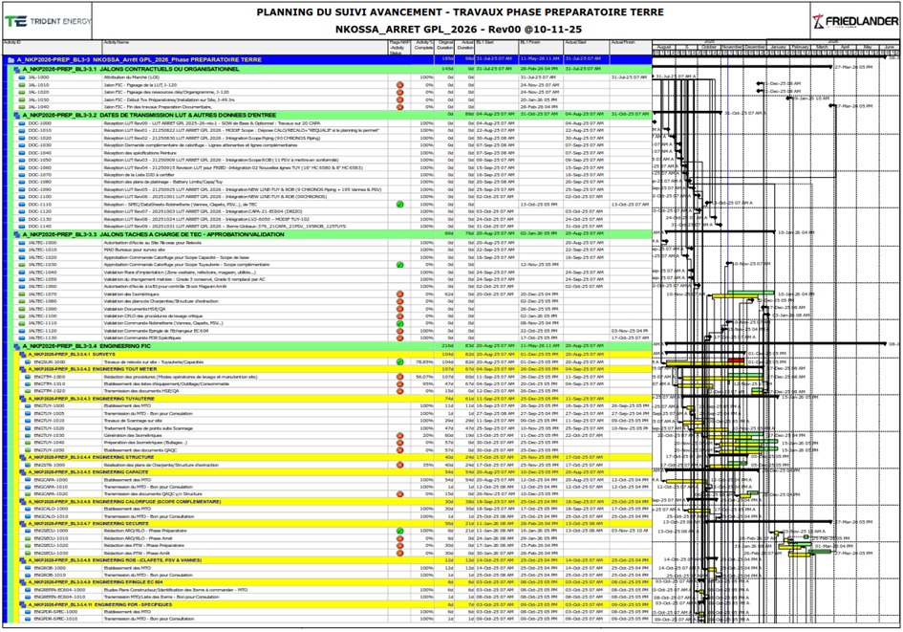The height and width of the screenshot is (632, 903).
Task: Click the green check flag on row ENGSUR-1000
Action: [x=399, y=361]
